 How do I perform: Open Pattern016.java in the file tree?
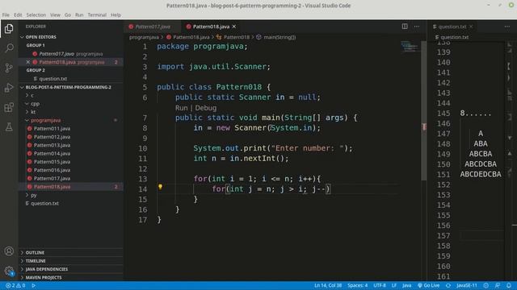coord(52,170)
